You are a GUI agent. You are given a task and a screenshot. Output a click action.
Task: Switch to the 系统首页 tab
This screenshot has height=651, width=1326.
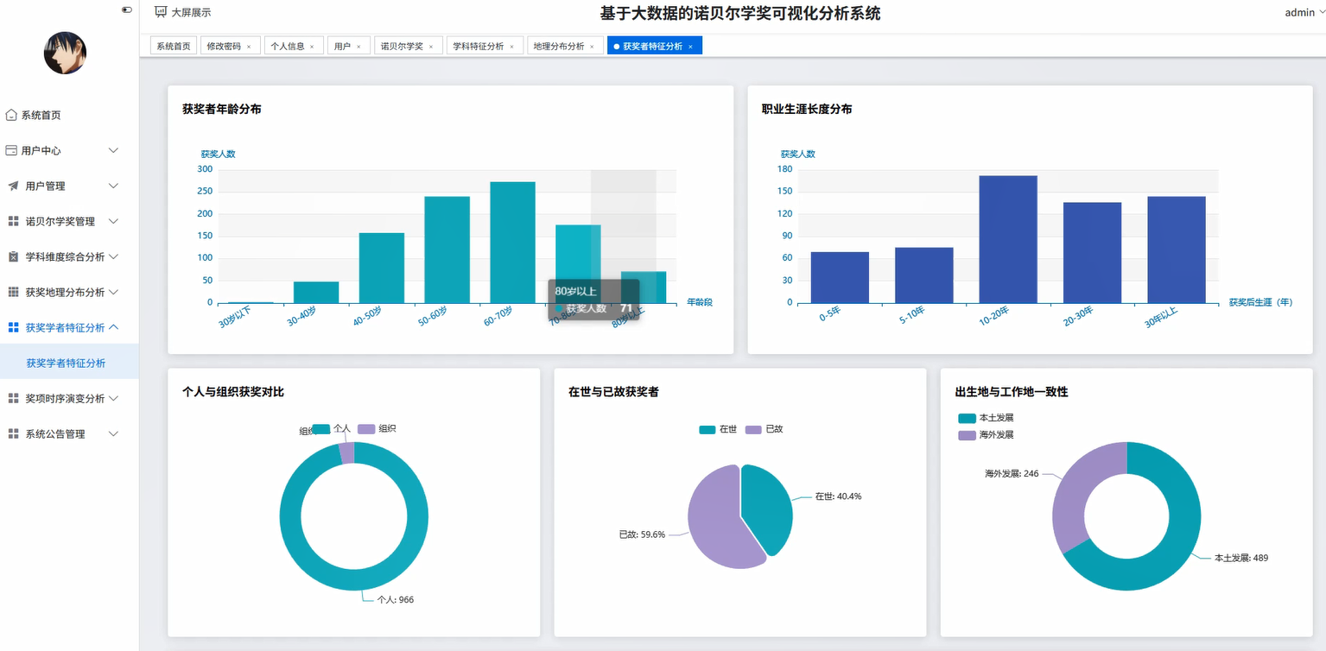pyautogui.click(x=174, y=46)
